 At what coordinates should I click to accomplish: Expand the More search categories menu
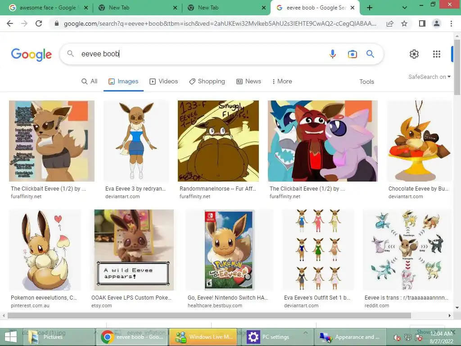(x=282, y=82)
